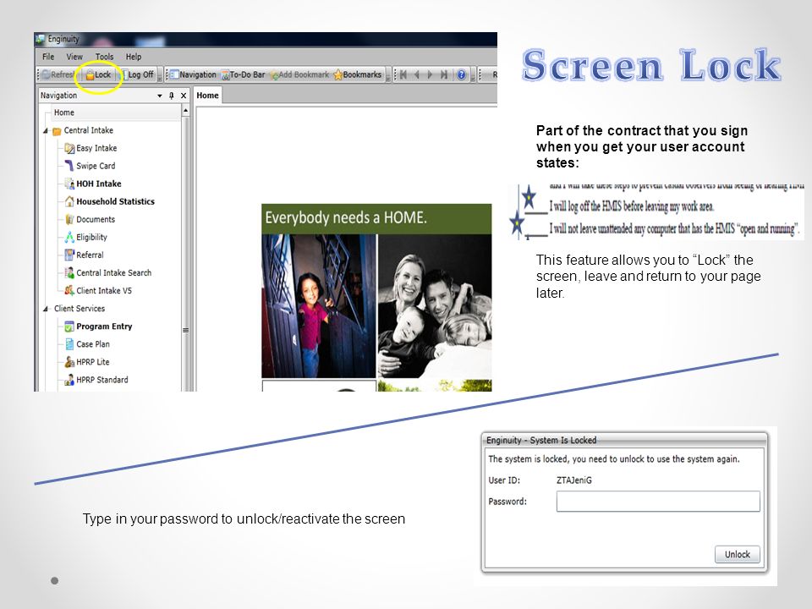Click the Lock toolbar button
Screen dimensions: 812x609
(x=98, y=74)
